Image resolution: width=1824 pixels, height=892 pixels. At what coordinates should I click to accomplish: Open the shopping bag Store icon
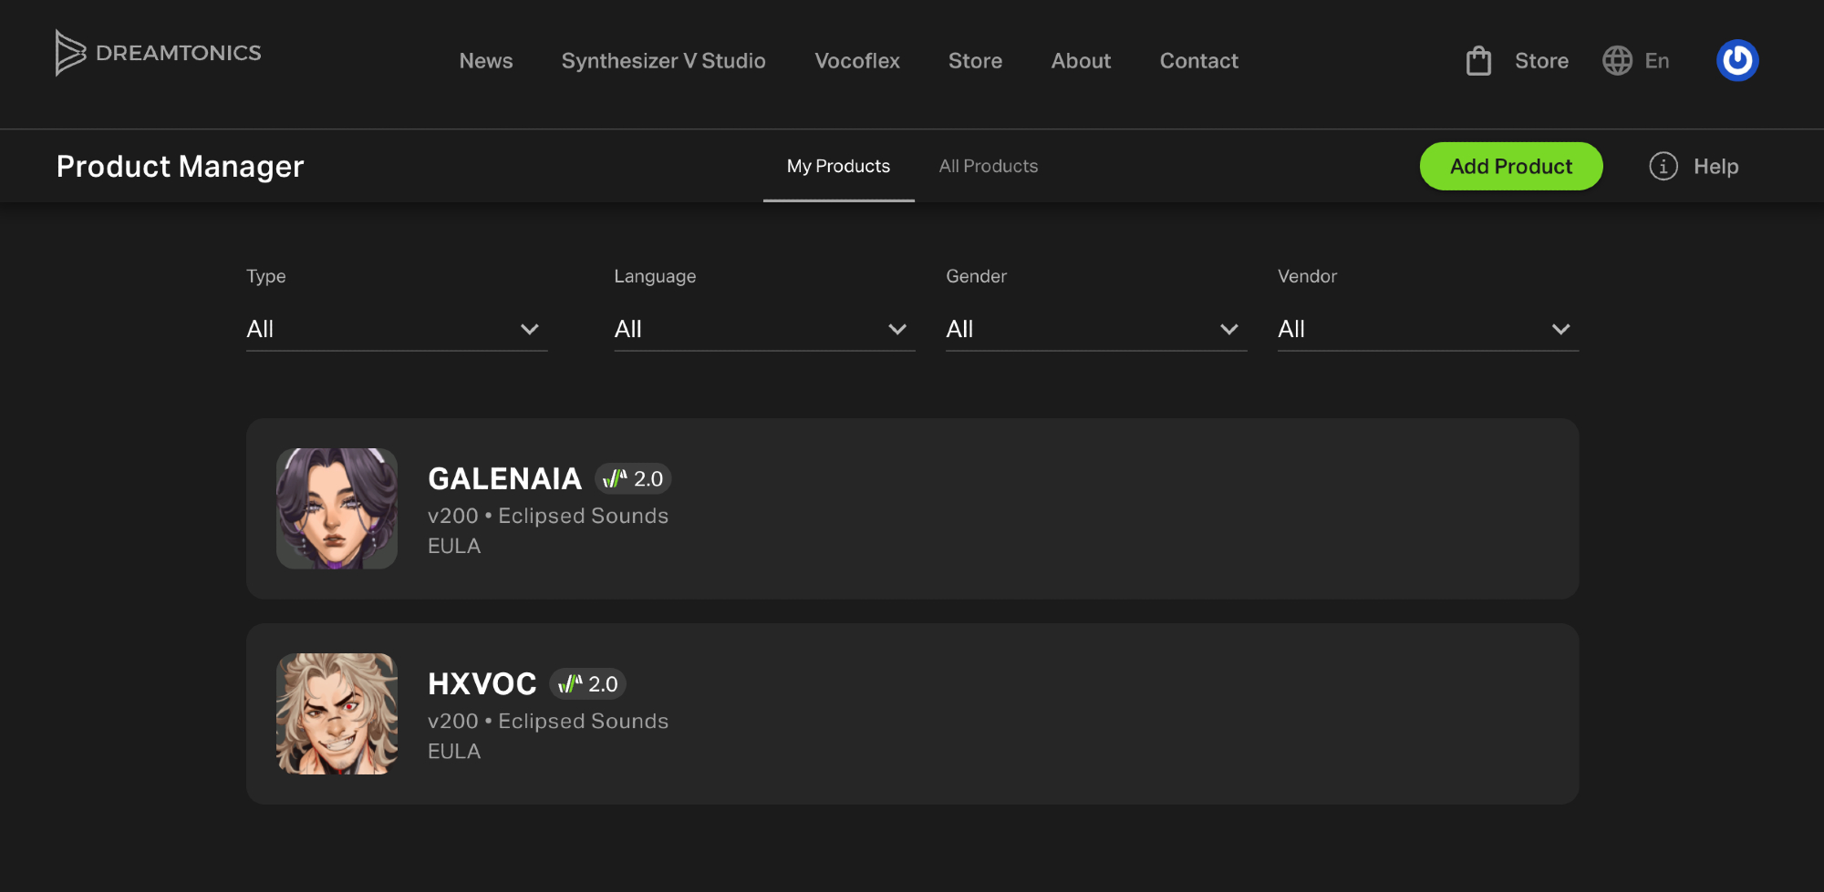tap(1478, 61)
